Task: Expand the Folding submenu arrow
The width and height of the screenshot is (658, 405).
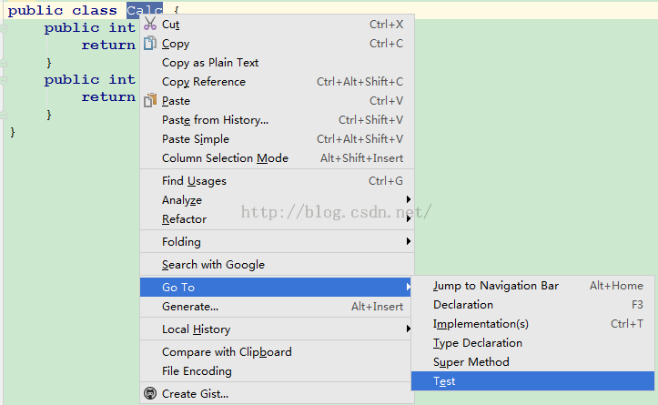Action: [408, 241]
